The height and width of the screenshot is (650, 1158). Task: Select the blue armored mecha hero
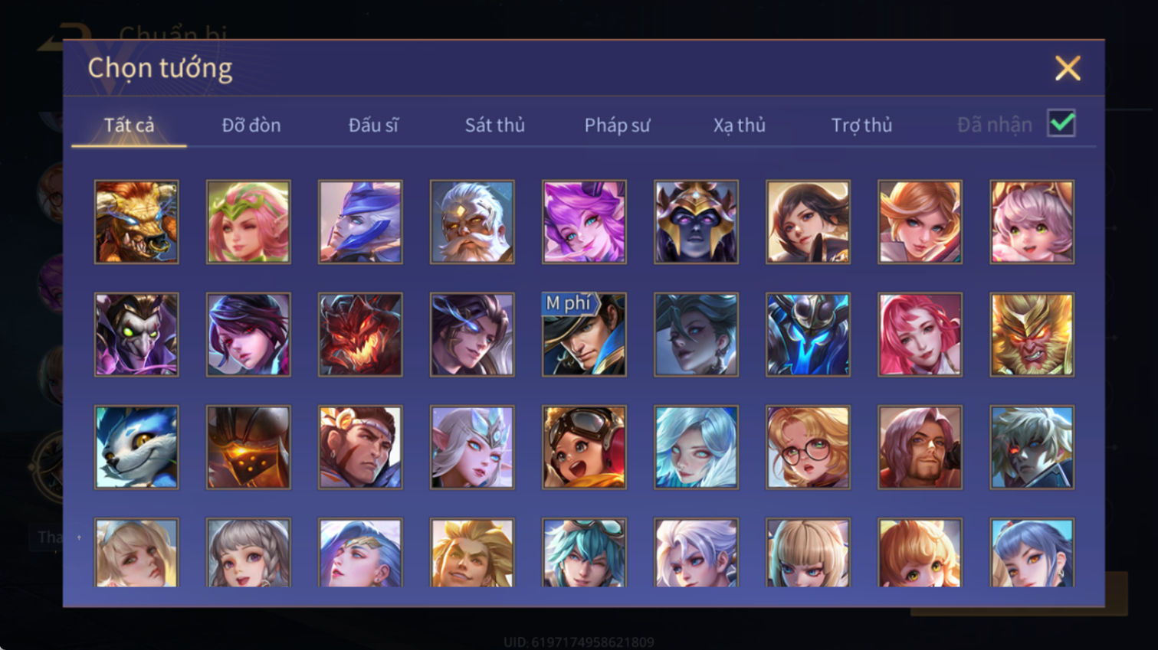808,335
